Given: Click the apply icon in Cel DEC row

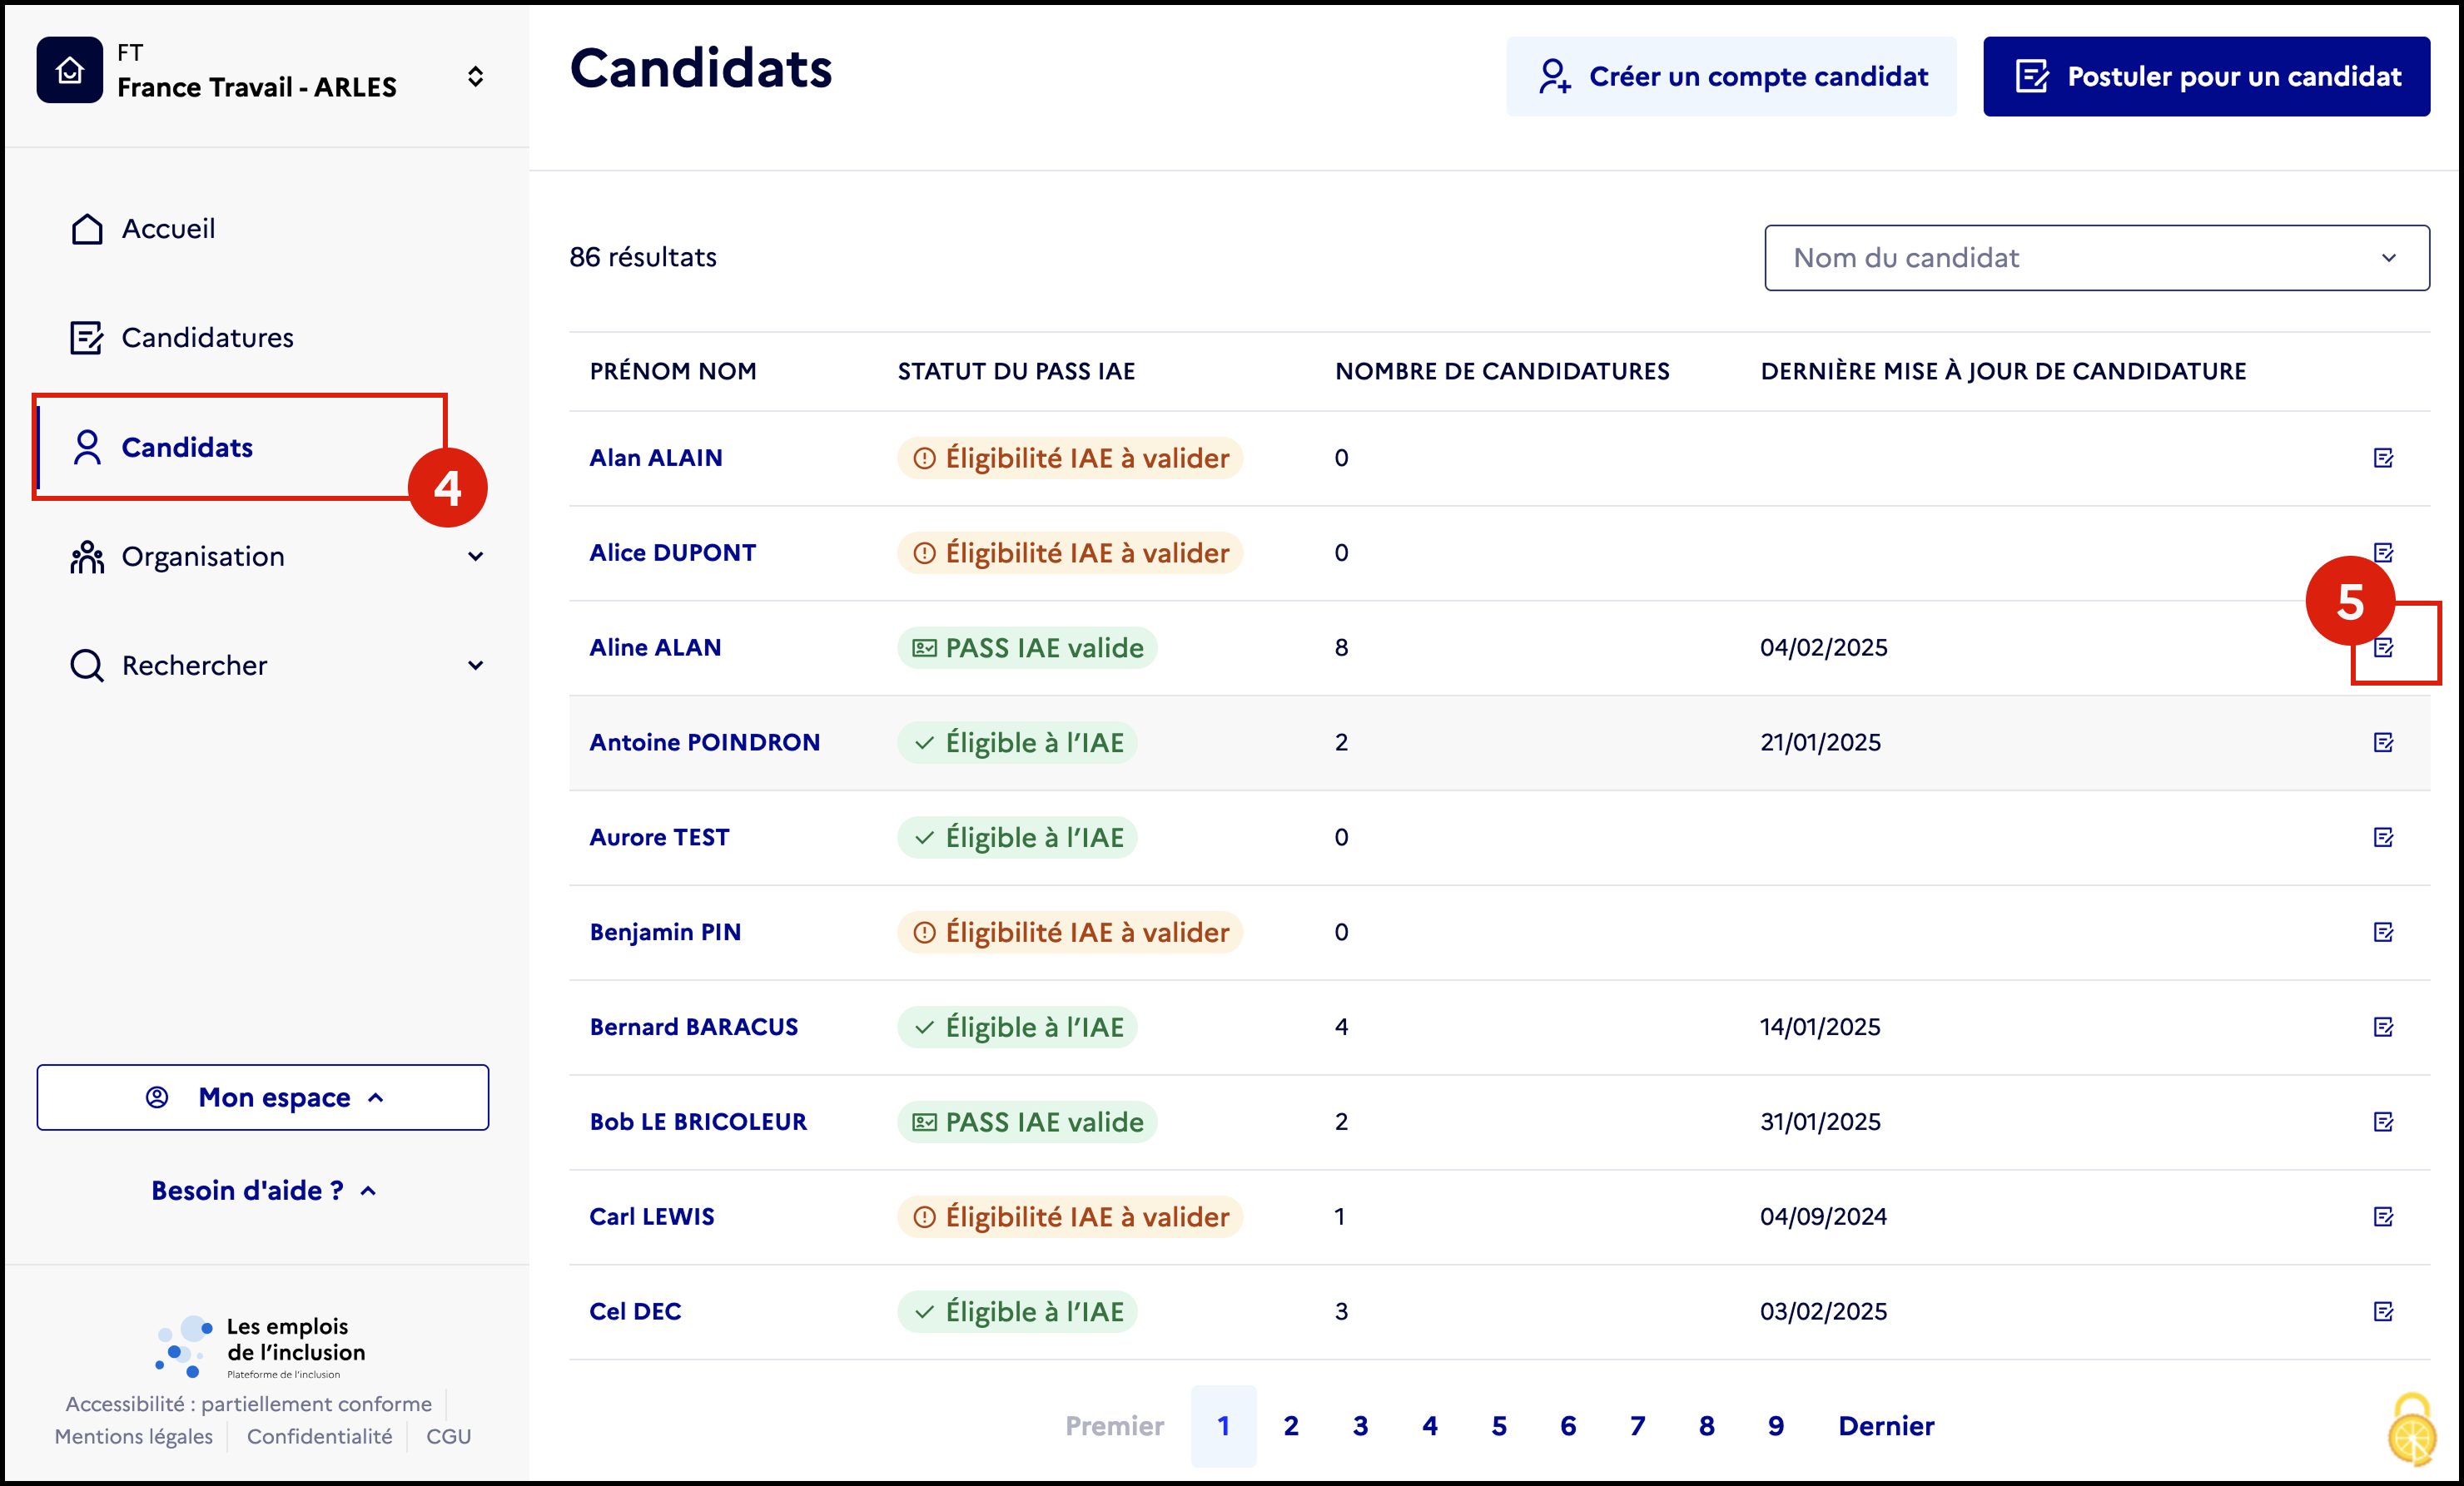Looking at the screenshot, I should click(x=2383, y=1312).
